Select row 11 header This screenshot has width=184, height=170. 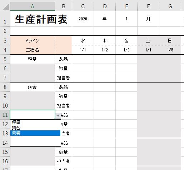(x=5, y=115)
